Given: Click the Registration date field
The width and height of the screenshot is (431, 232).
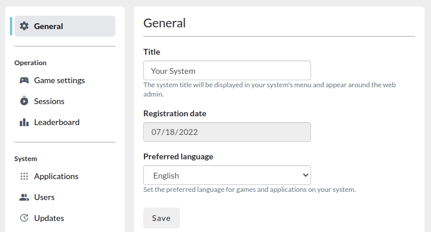Looking at the screenshot, I should coord(227,132).
